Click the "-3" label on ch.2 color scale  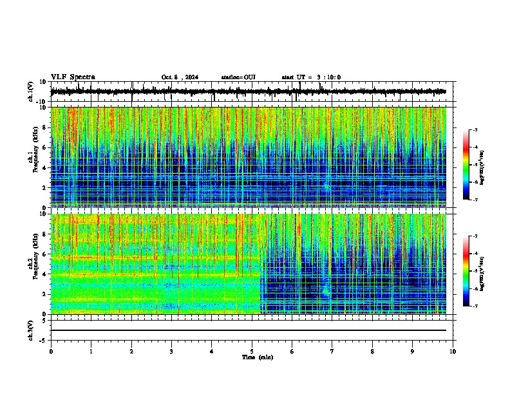[475, 236]
